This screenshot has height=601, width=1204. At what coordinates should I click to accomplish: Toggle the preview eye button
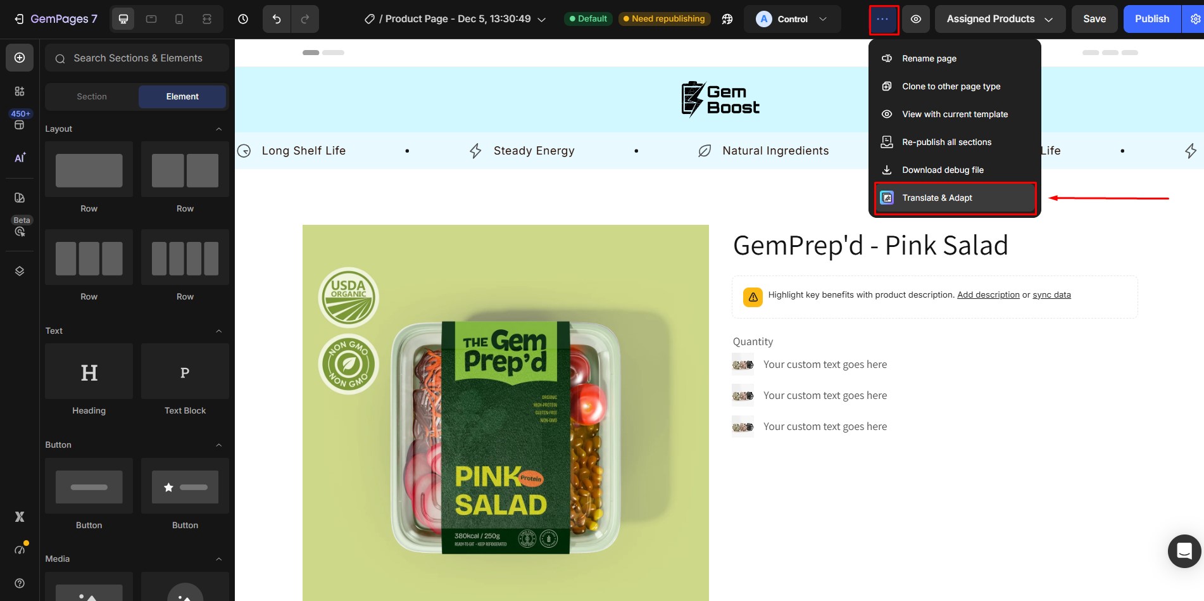pyautogui.click(x=916, y=19)
